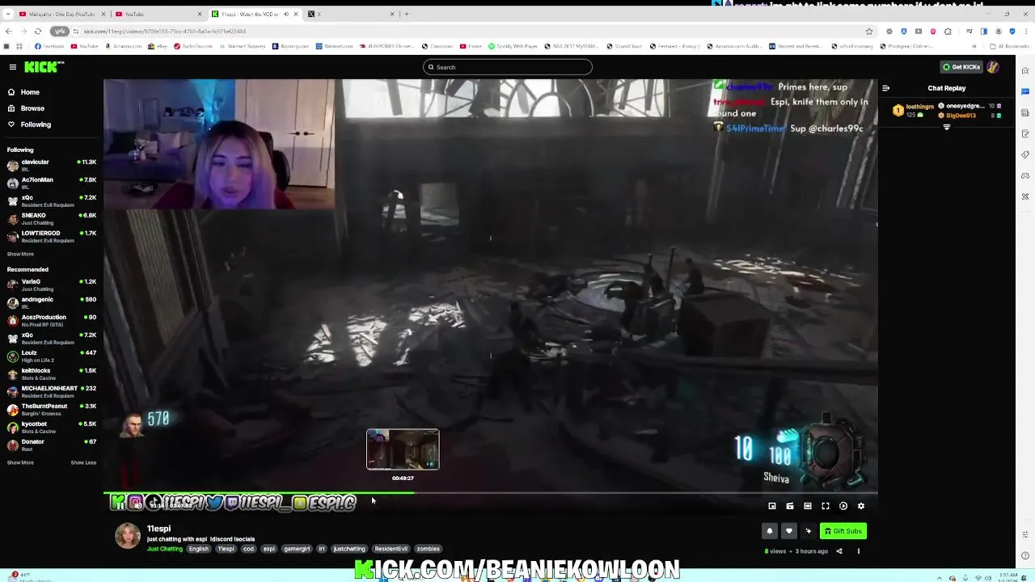Screen dimensions: 1035x582
Task: Expand Recommended list with Show More
Action: 20,462
